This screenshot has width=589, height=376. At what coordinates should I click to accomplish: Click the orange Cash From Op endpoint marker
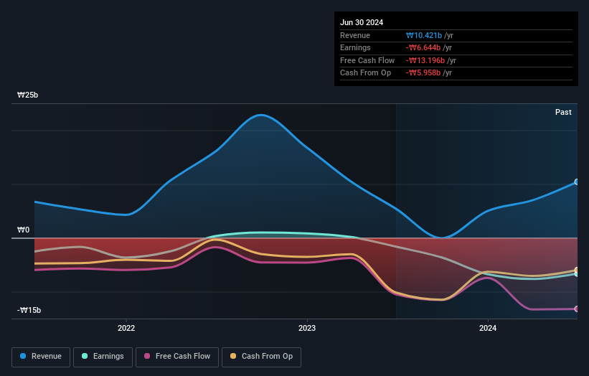coord(577,270)
